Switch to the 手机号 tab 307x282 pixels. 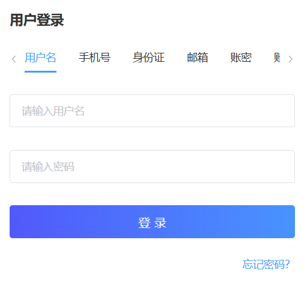tap(94, 58)
